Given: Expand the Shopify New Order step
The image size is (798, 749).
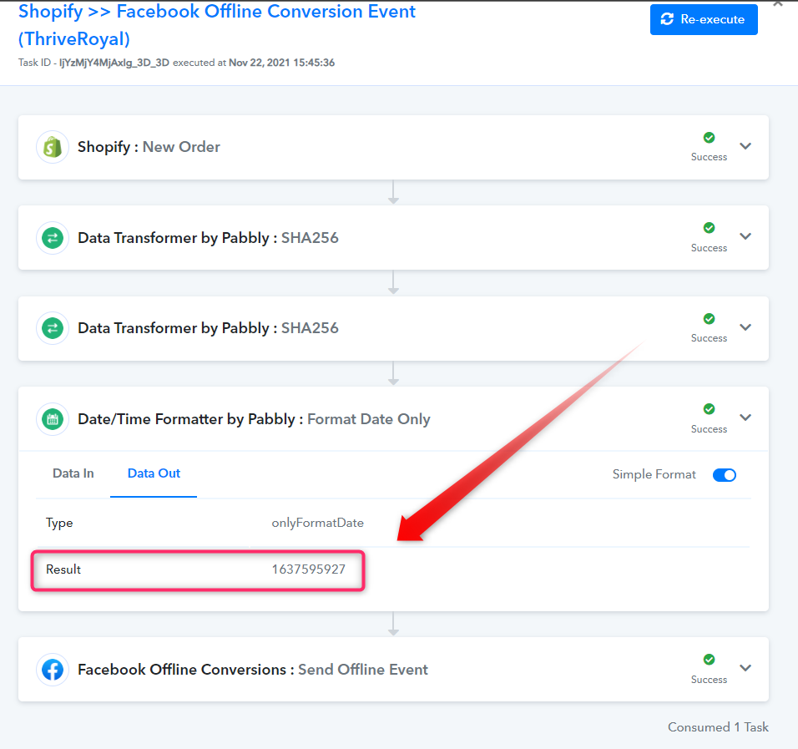Looking at the screenshot, I should coord(745,146).
